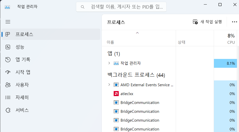The height and width of the screenshot is (132, 239).
Task: Focus the search box for name or PID
Action: (x=121, y=7)
